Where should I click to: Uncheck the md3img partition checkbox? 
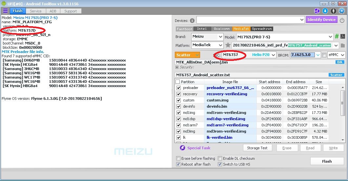tap(178, 131)
